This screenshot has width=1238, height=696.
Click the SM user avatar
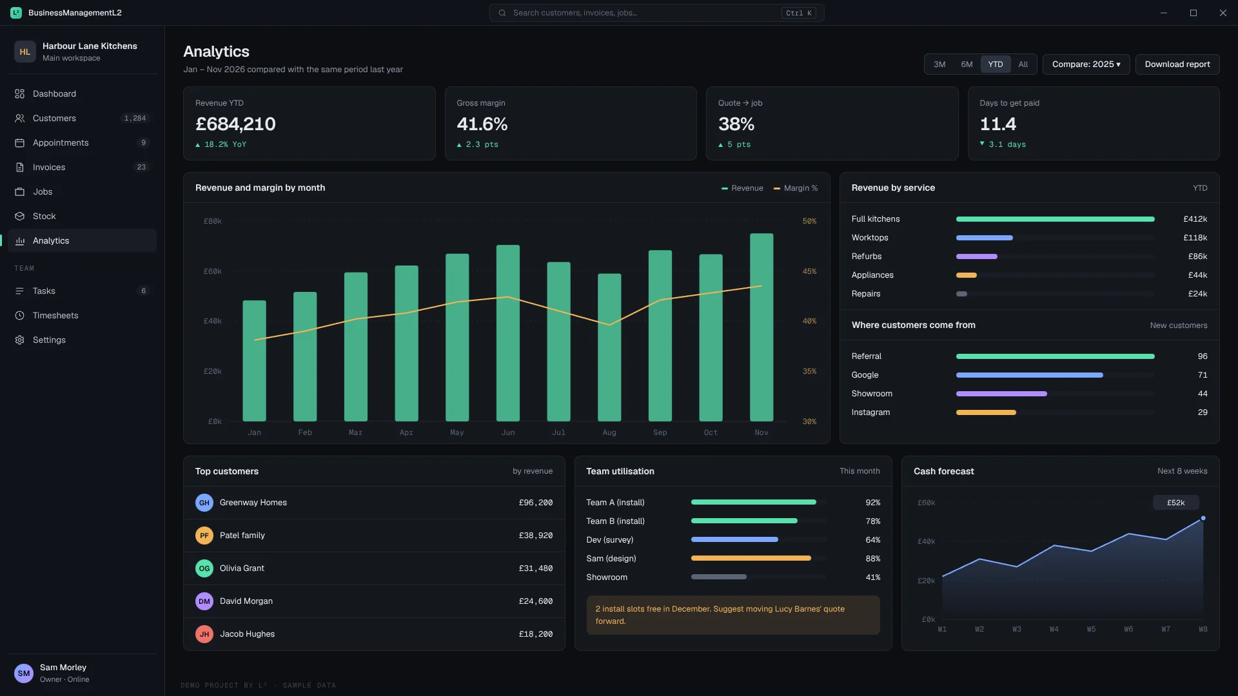click(x=24, y=673)
